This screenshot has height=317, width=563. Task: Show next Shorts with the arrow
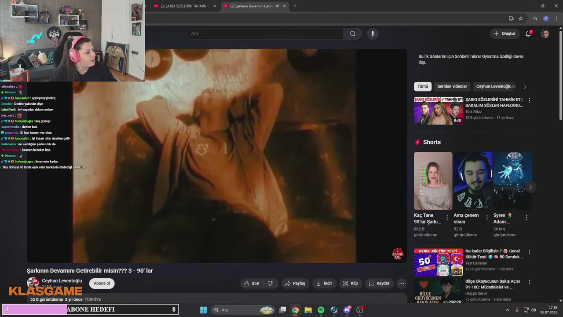tap(530, 187)
